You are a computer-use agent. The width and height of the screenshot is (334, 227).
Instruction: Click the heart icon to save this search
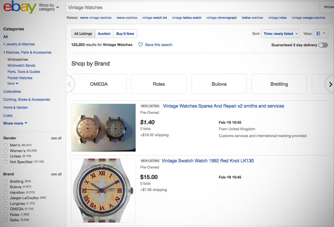140,45
